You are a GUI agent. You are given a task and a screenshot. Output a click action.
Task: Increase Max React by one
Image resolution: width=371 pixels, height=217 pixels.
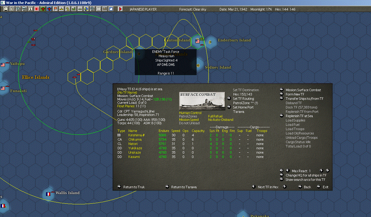pos(321,171)
